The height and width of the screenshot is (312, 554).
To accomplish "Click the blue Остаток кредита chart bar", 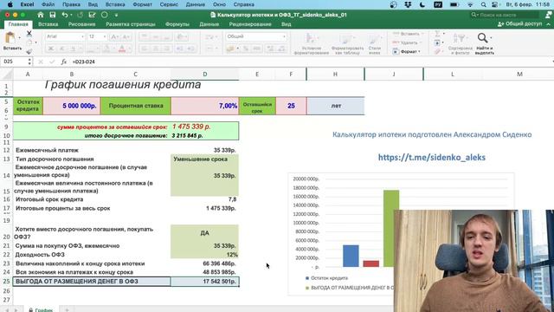I will (351, 256).
